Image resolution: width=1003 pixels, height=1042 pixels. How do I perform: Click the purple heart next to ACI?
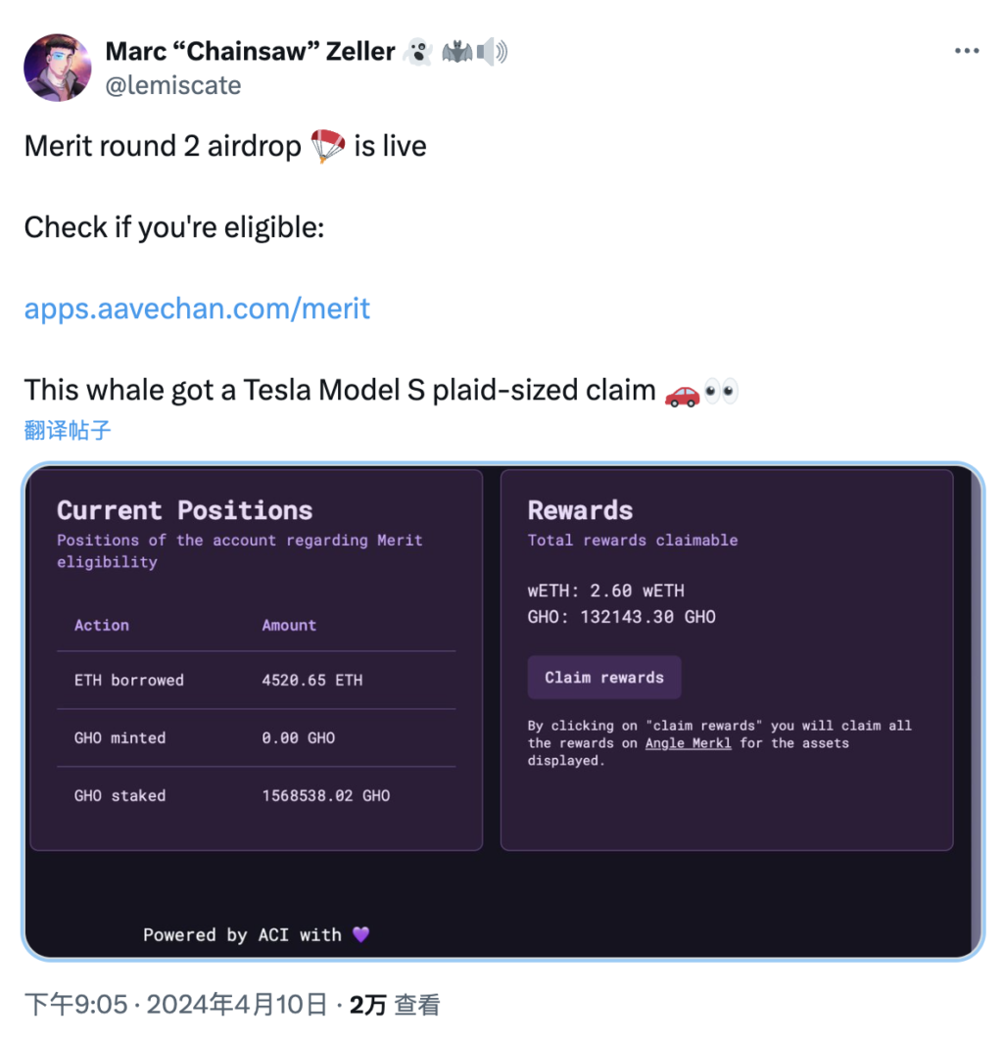click(360, 934)
